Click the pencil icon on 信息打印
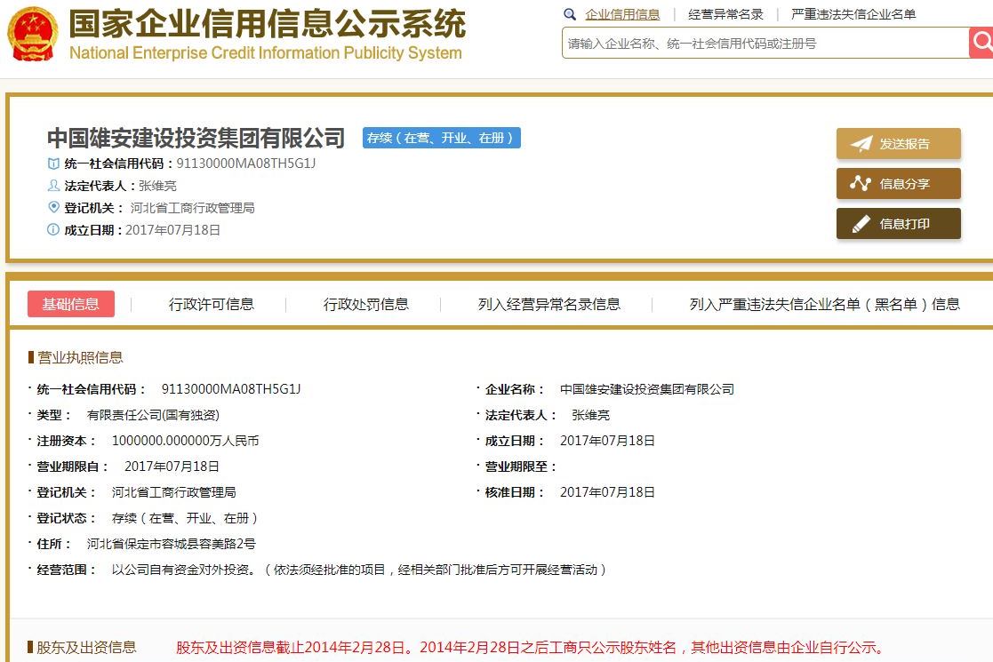The width and height of the screenshot is (993, 662). (x=861, y=224)
